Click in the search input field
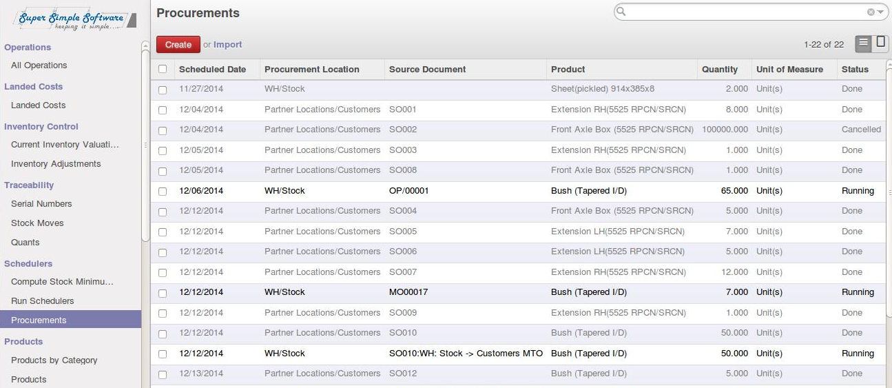Screen dimensions: 892x388 [x=746, y=12]
